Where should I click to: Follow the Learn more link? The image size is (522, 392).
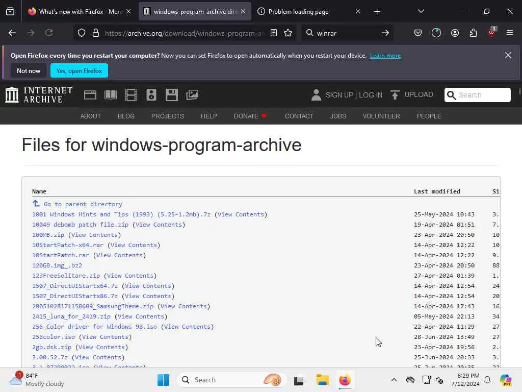385,56
